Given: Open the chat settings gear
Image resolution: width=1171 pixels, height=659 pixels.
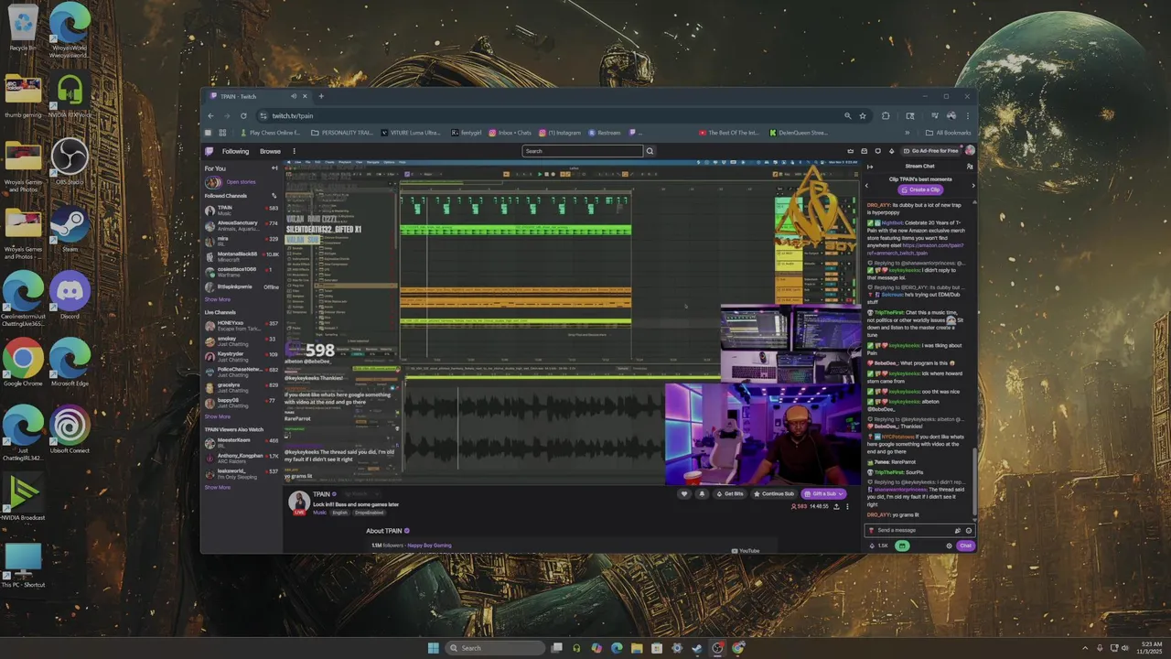Looking at the screenshot, I should (949, 546).
